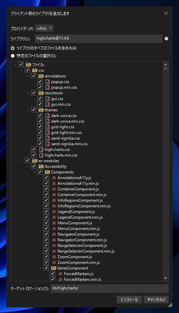Screen dimensions: 179x313
Task: Click the Components folder icon
Action: tap(47, 172)
